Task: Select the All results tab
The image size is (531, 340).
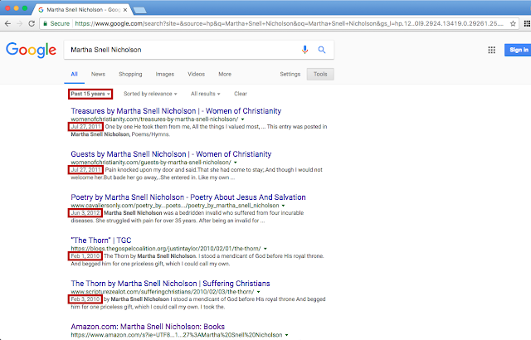Action: pos(74,74)
